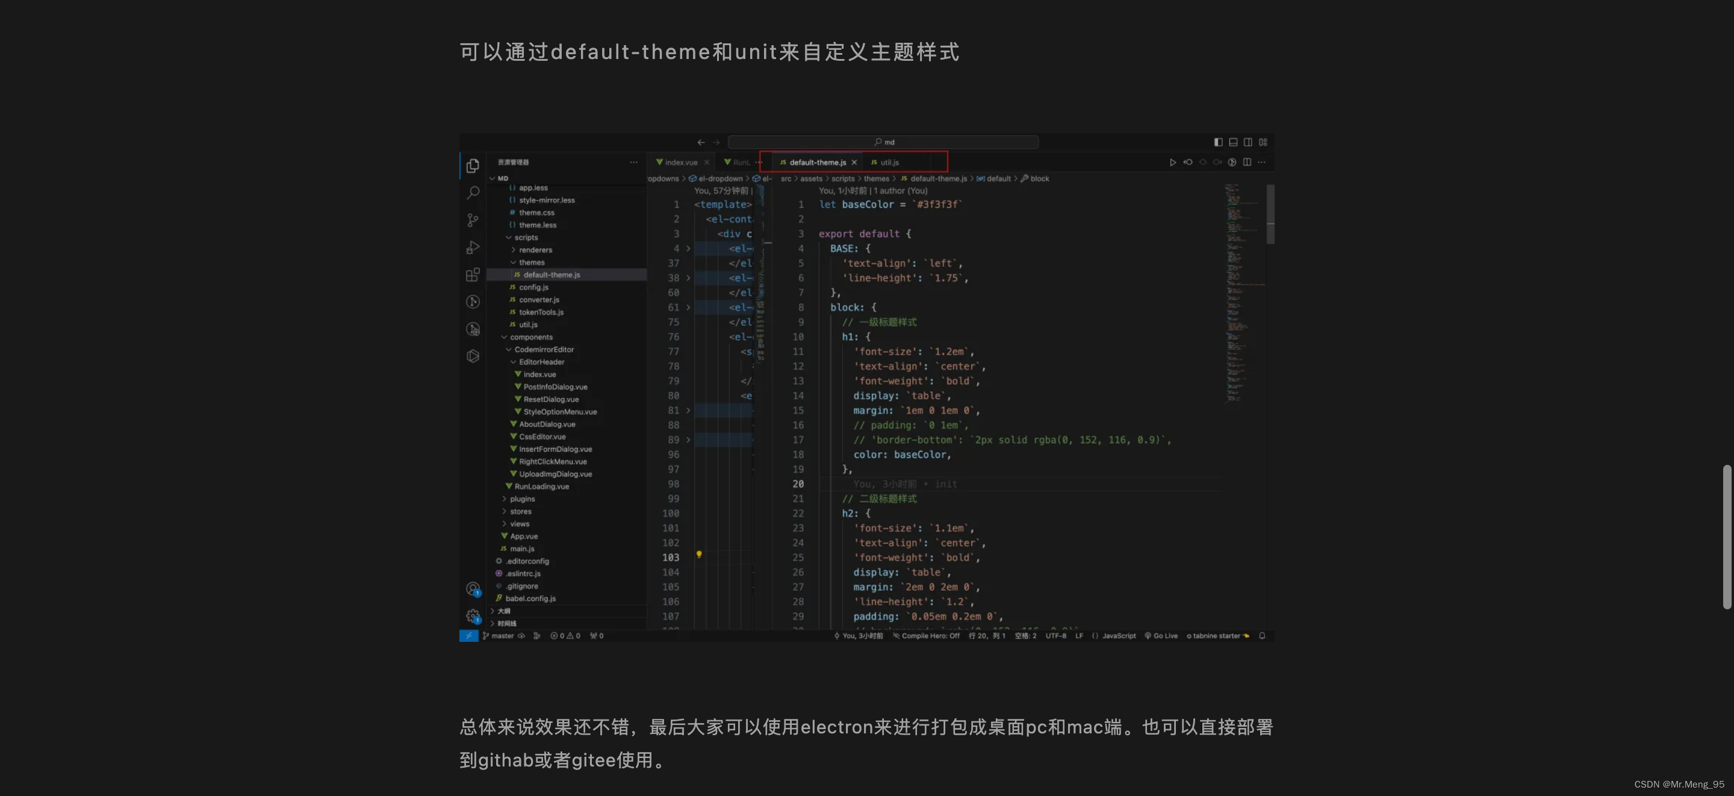
Task: Toggle secondary sidebar layout icon
Action: click(1248, 142)
